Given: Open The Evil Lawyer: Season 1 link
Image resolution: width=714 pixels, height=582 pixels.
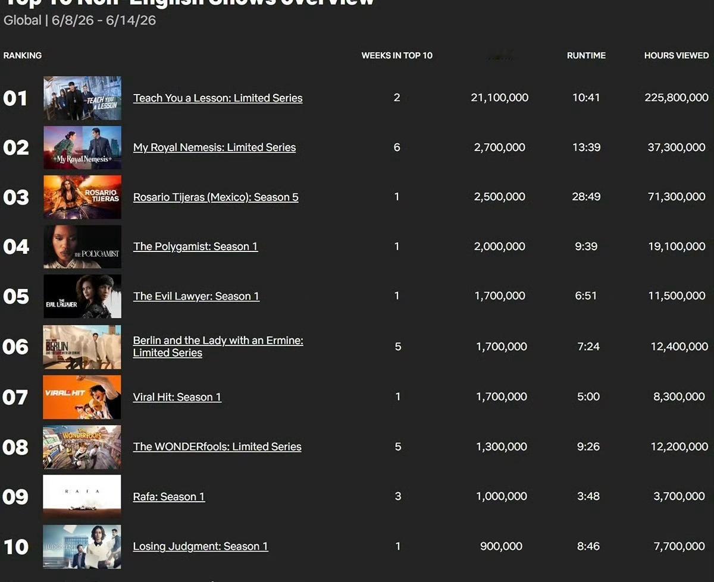Looking at the screenshot, I should pyautogui.click(x=196, y=296).
